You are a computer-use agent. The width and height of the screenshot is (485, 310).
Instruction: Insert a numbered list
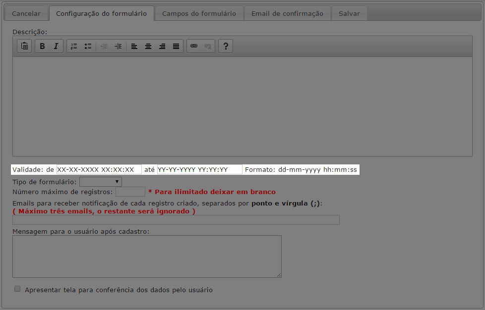(x=74, y=46)
